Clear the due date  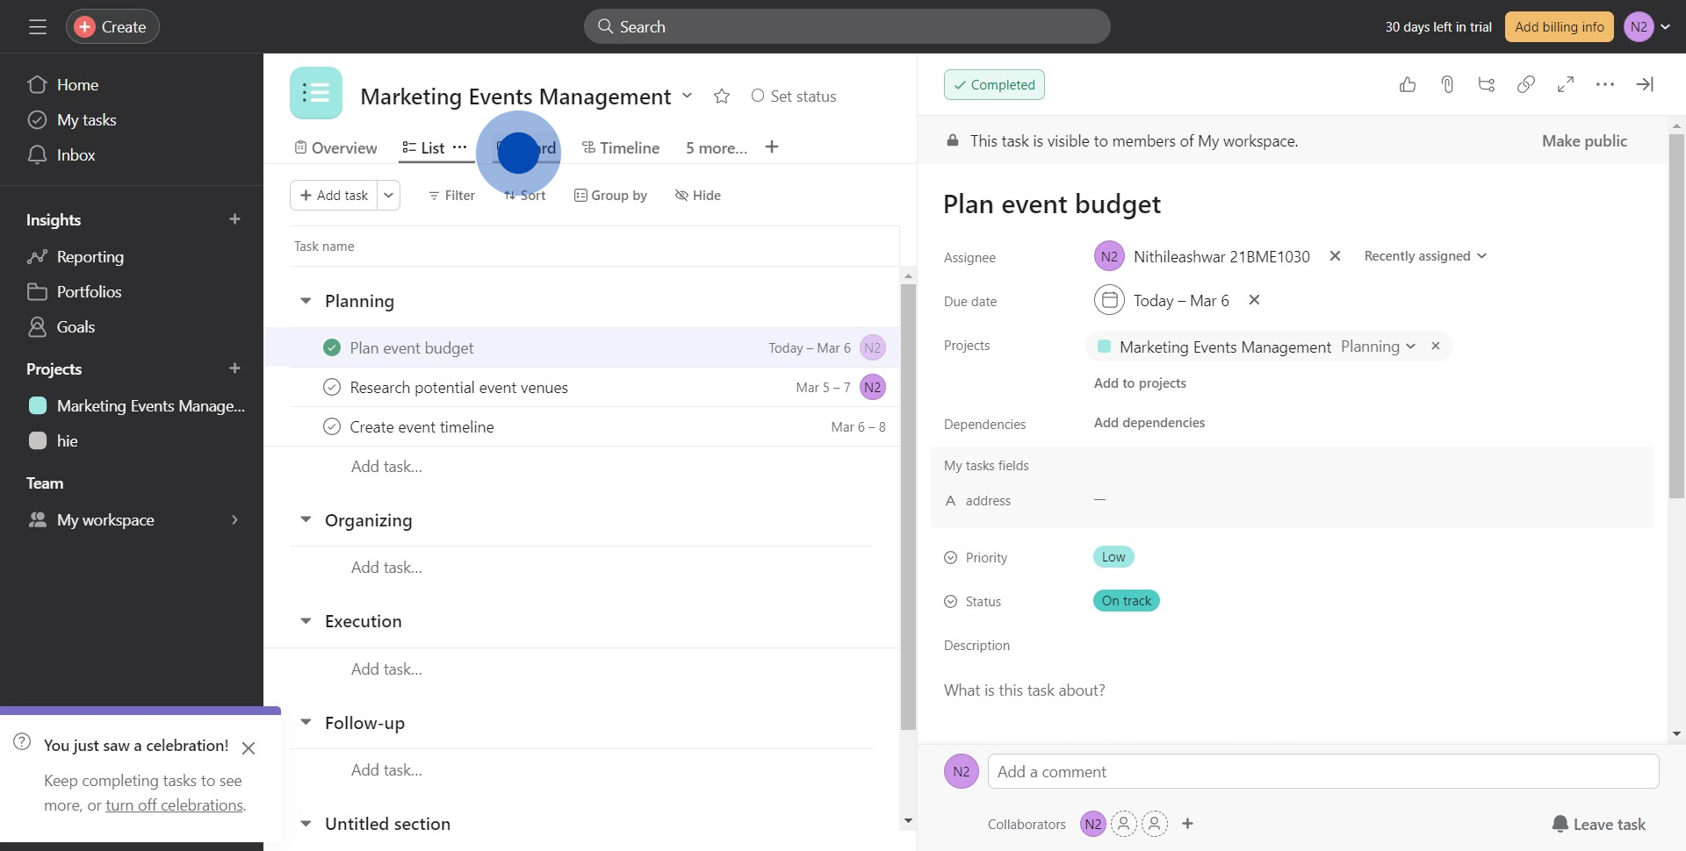1254,300
